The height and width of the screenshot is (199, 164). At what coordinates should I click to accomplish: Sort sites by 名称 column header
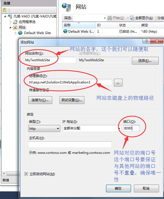[x=79, y=25]
